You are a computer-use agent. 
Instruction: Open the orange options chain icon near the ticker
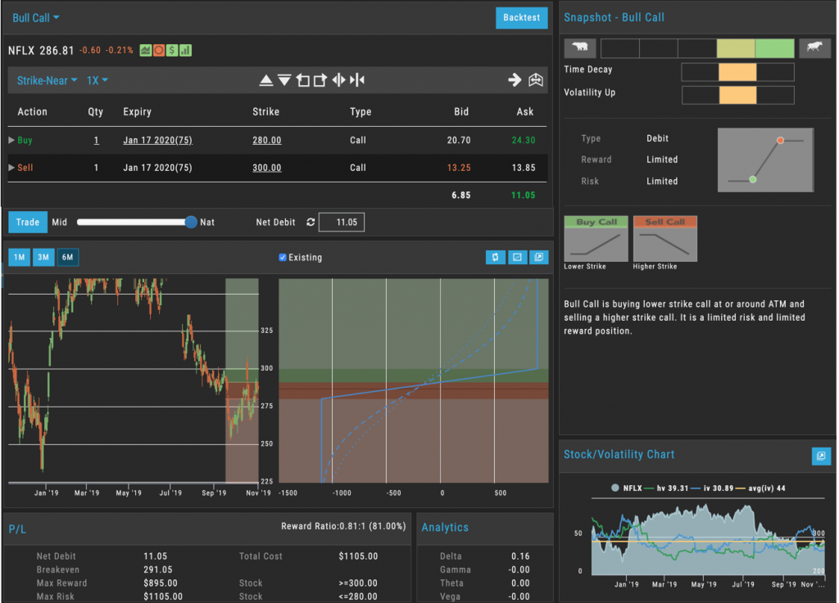coord(159,50)
